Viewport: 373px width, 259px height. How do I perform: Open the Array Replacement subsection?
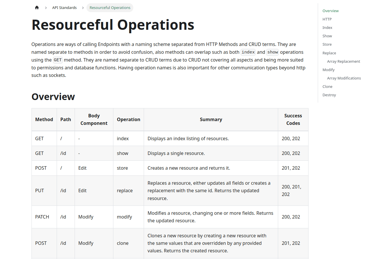[344, 61]
